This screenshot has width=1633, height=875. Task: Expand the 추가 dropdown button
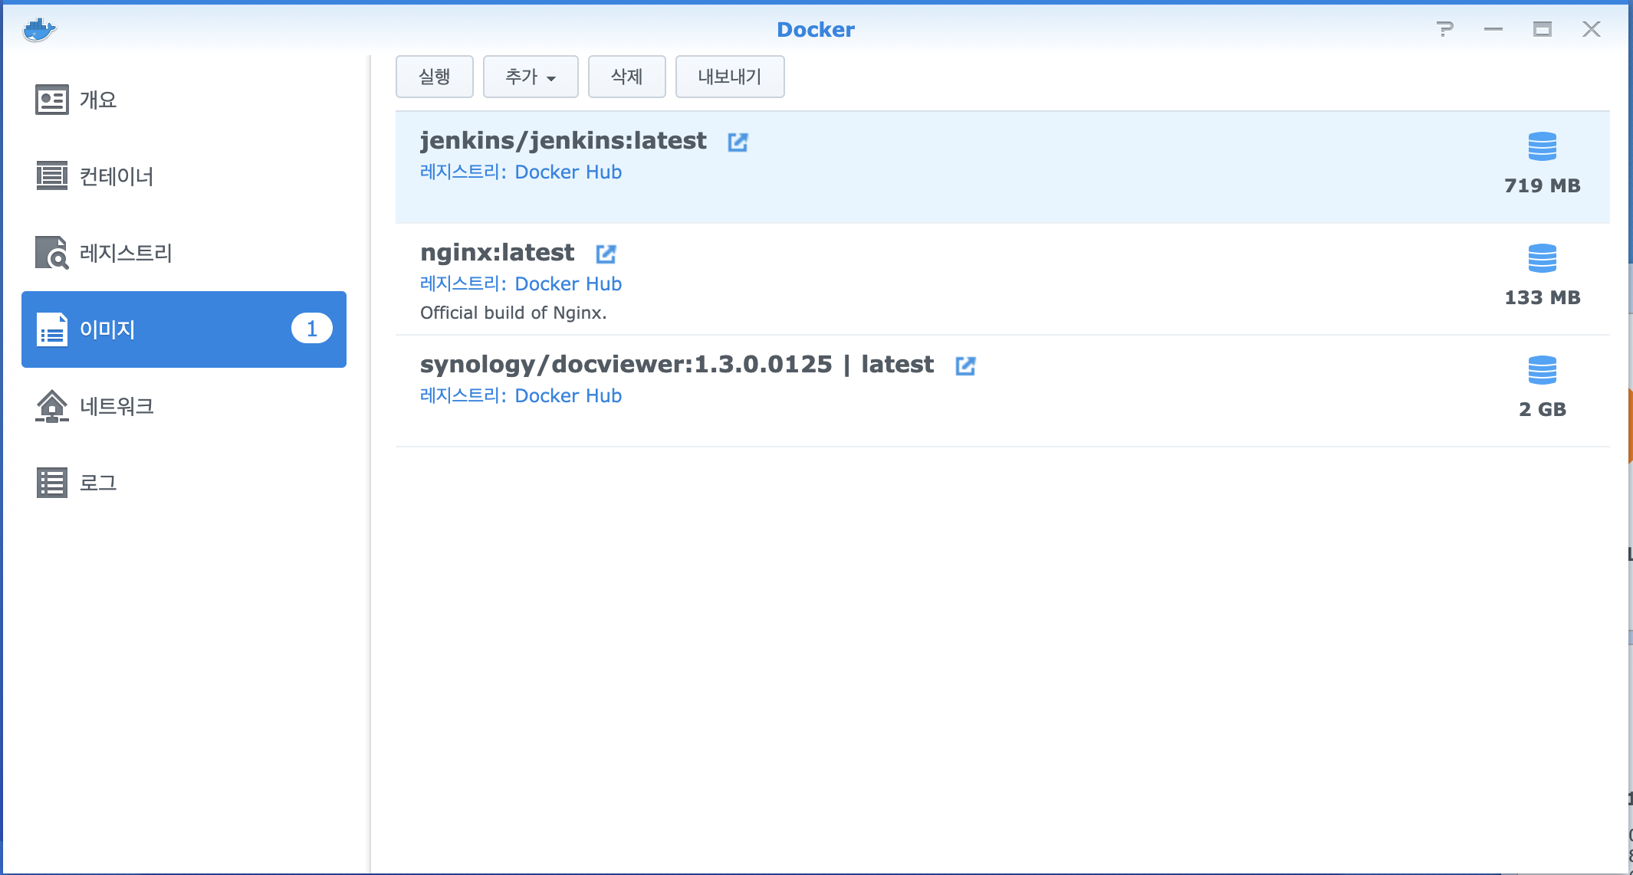pos(531,77)
